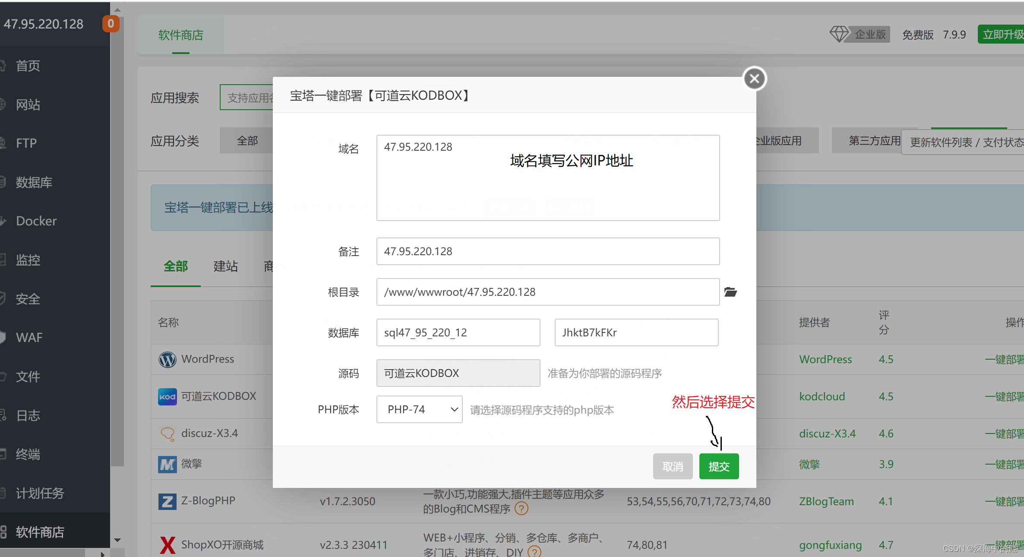The image size is (1024, 557).
Task: Click the sidebar vertical scrollbar thumb
Action: [x=117, y=242]
